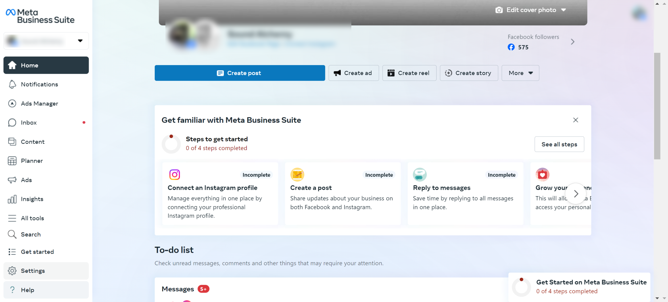The height and width of the screenshot is (302, 668).
Task: Click the See all steps button
Action: click(x=559, y=144)
